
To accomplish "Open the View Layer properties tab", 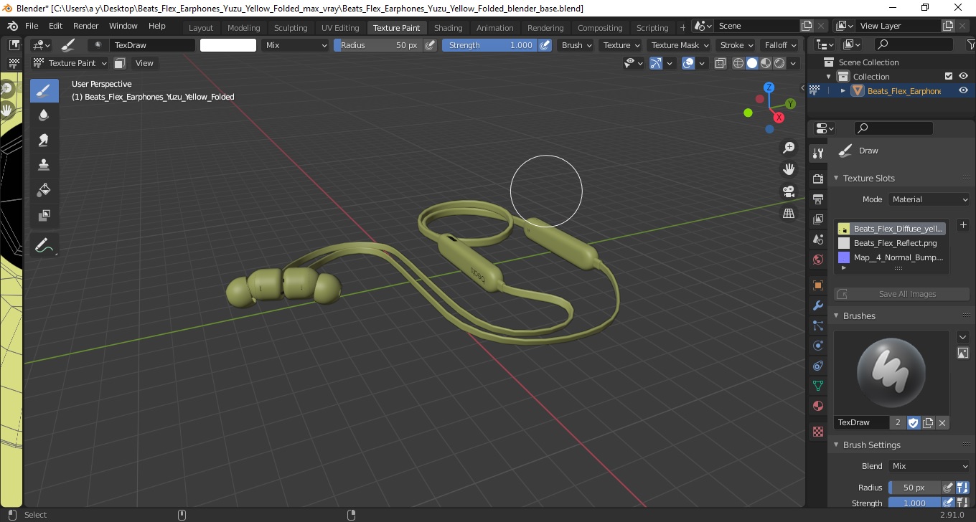I will 817,219.
